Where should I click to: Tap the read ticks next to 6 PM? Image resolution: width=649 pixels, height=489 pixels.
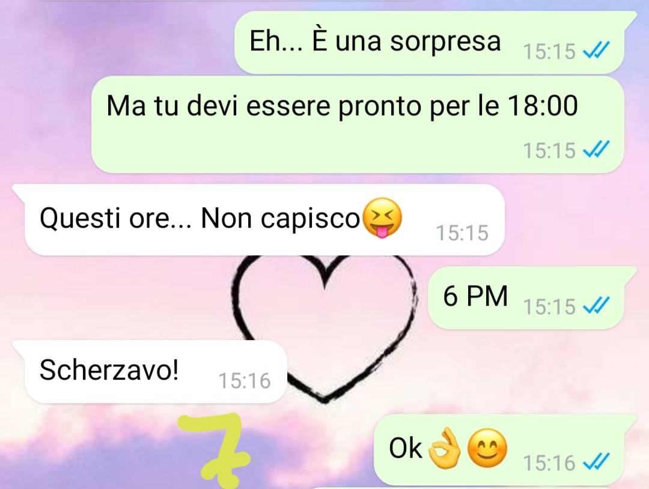click(x=596, y=306)
